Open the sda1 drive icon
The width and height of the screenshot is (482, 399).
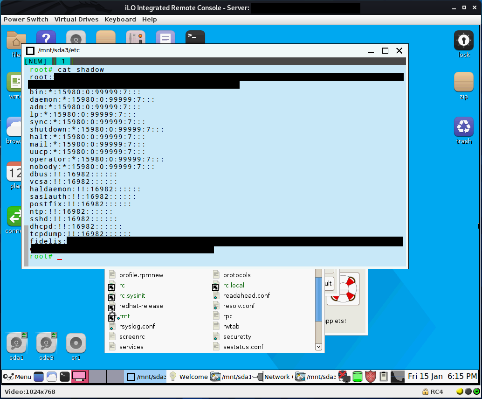[x=17, y=347]
